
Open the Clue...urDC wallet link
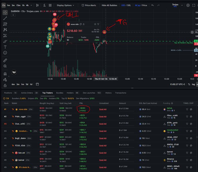(20, 124)
